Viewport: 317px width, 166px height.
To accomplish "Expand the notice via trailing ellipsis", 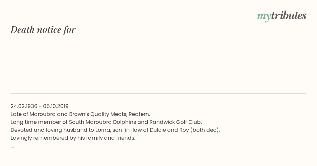I will pyautogui.click(x=12, y=146).
